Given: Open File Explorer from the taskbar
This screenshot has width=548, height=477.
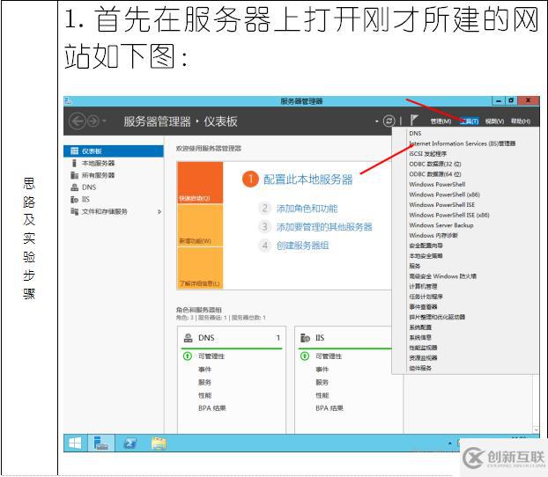Looking at the screenshot, I should [x=159, y=444].
